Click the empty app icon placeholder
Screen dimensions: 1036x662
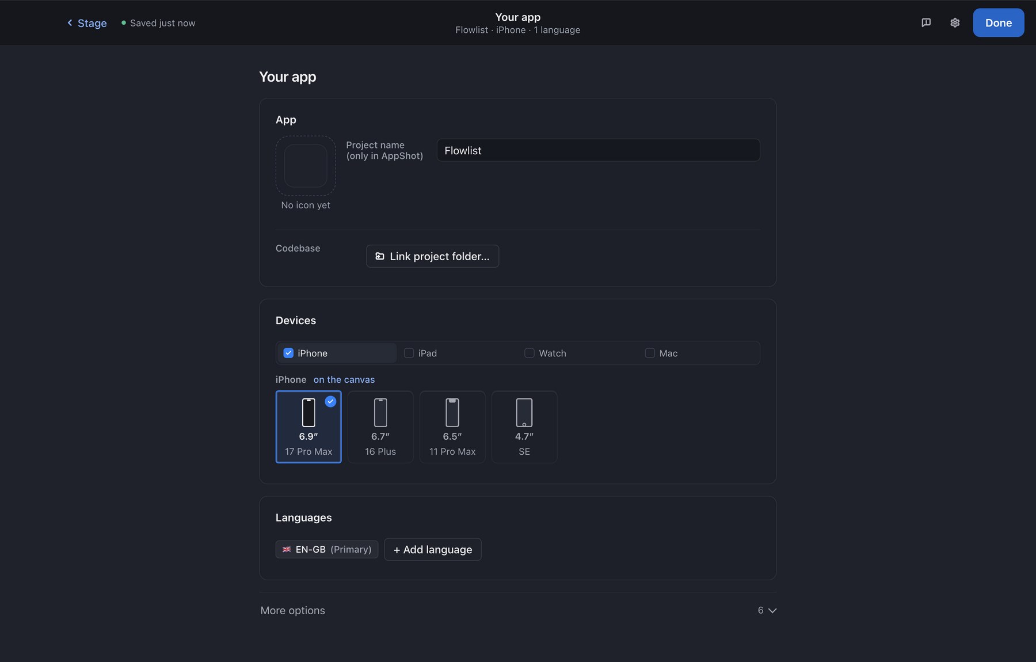[306, 166]
